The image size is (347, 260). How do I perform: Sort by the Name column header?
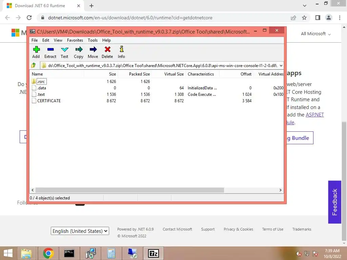[57, 74]
